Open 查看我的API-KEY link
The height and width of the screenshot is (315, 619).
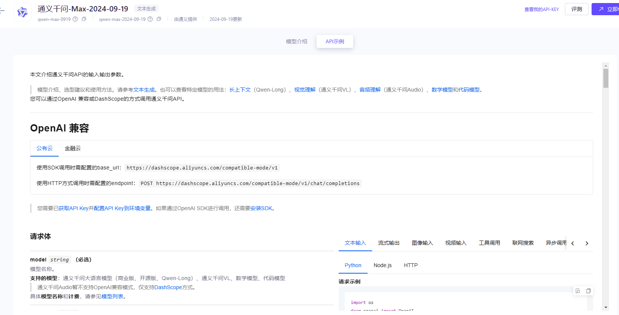coord(541,9)
